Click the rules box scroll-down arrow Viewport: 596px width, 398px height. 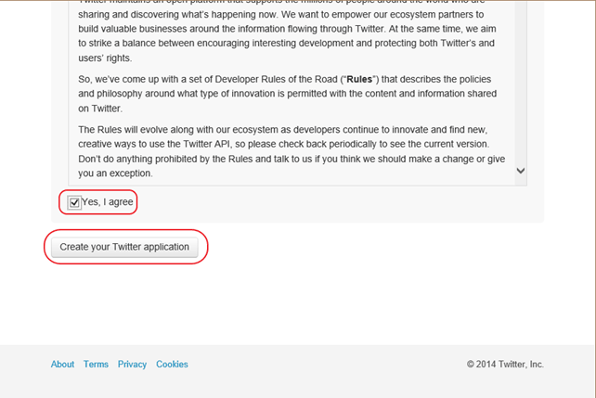click(520, 171)
